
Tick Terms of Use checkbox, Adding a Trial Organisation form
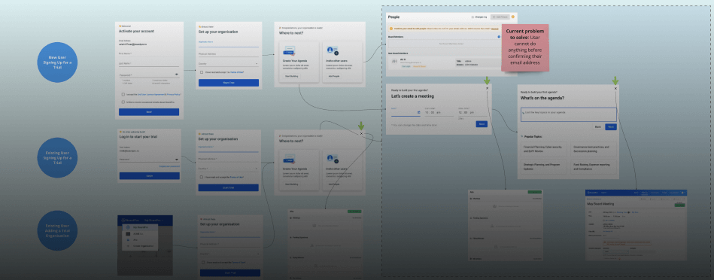coord(203,263)
